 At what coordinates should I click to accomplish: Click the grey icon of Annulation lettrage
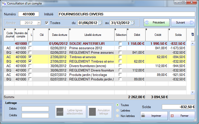pos(92,112)
